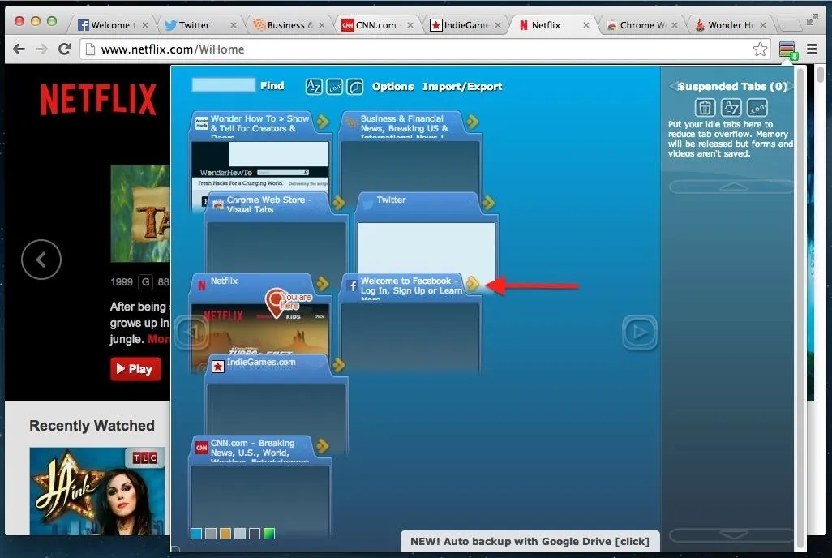The image size is (832, 558).
Task: Choose the dark gray theme swatch next to blue
Action: [x=211, y=534]
